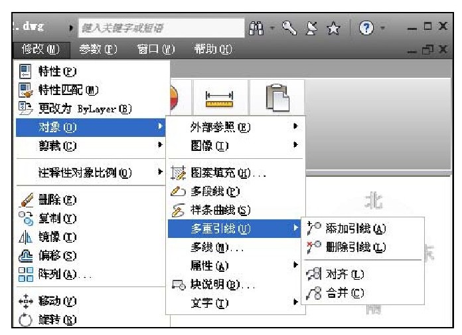Select the 对象(O) menu entry
The width and height of the screenshot is (462, 335).
pyautogui.click(x=91, y=128)
